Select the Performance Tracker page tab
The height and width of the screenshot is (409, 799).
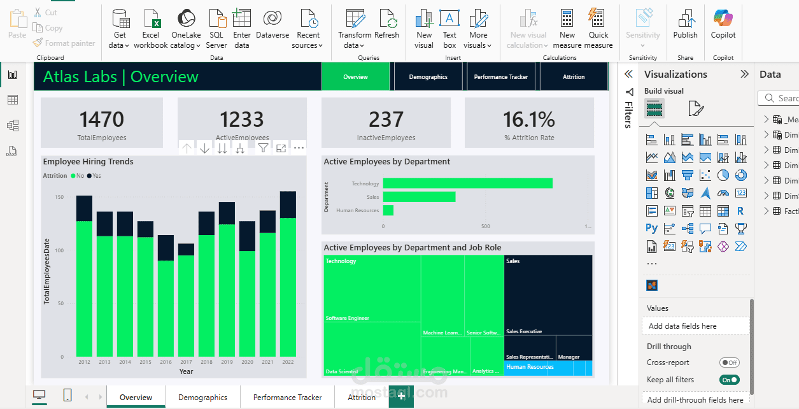pos(287,396)
